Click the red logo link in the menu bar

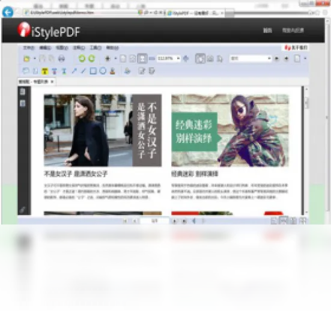click(296, 47)
